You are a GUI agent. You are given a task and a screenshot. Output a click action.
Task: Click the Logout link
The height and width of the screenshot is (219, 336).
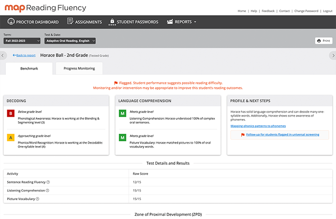click(x=327, y=11)
